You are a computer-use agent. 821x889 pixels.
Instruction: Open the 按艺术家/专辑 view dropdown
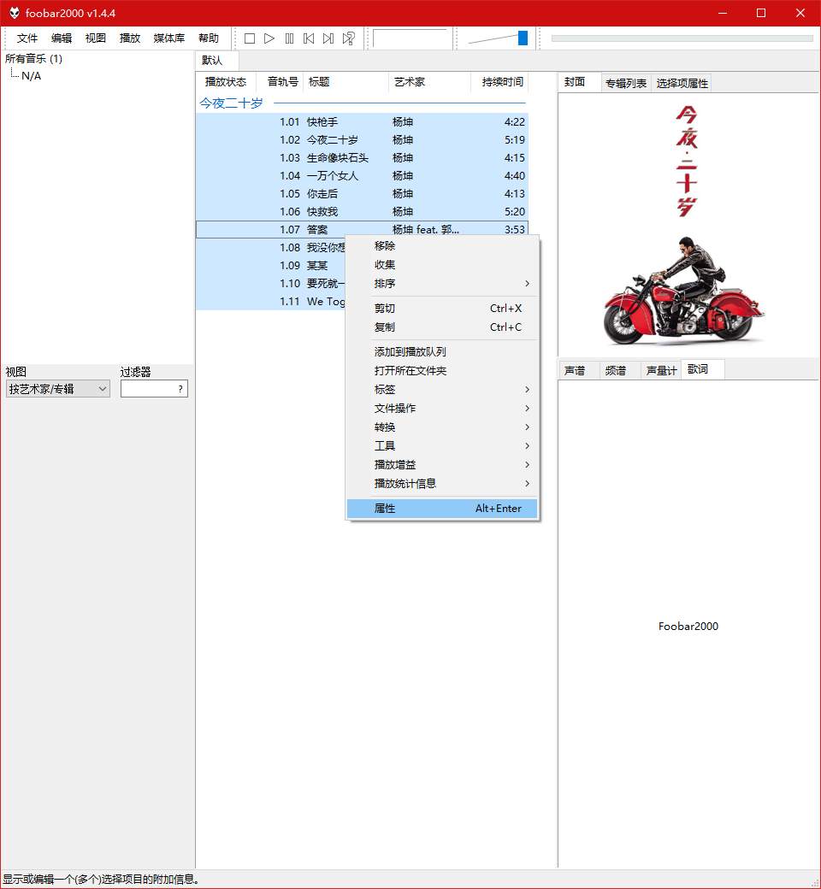click(x=57, y=389)
